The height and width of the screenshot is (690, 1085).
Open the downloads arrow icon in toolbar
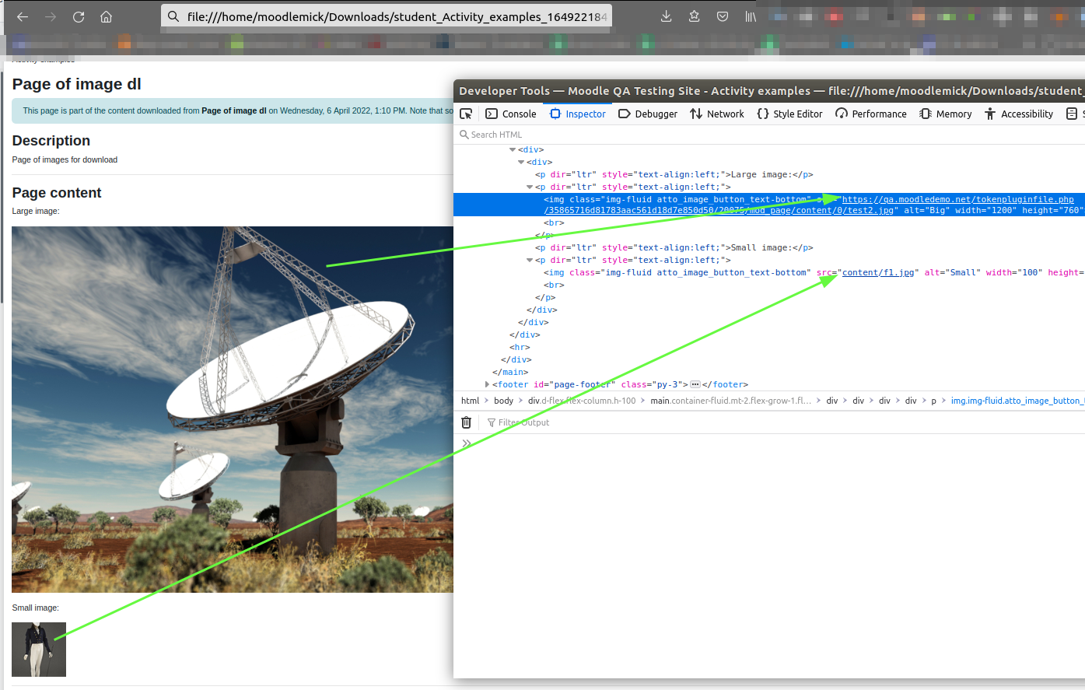point(667,16)
